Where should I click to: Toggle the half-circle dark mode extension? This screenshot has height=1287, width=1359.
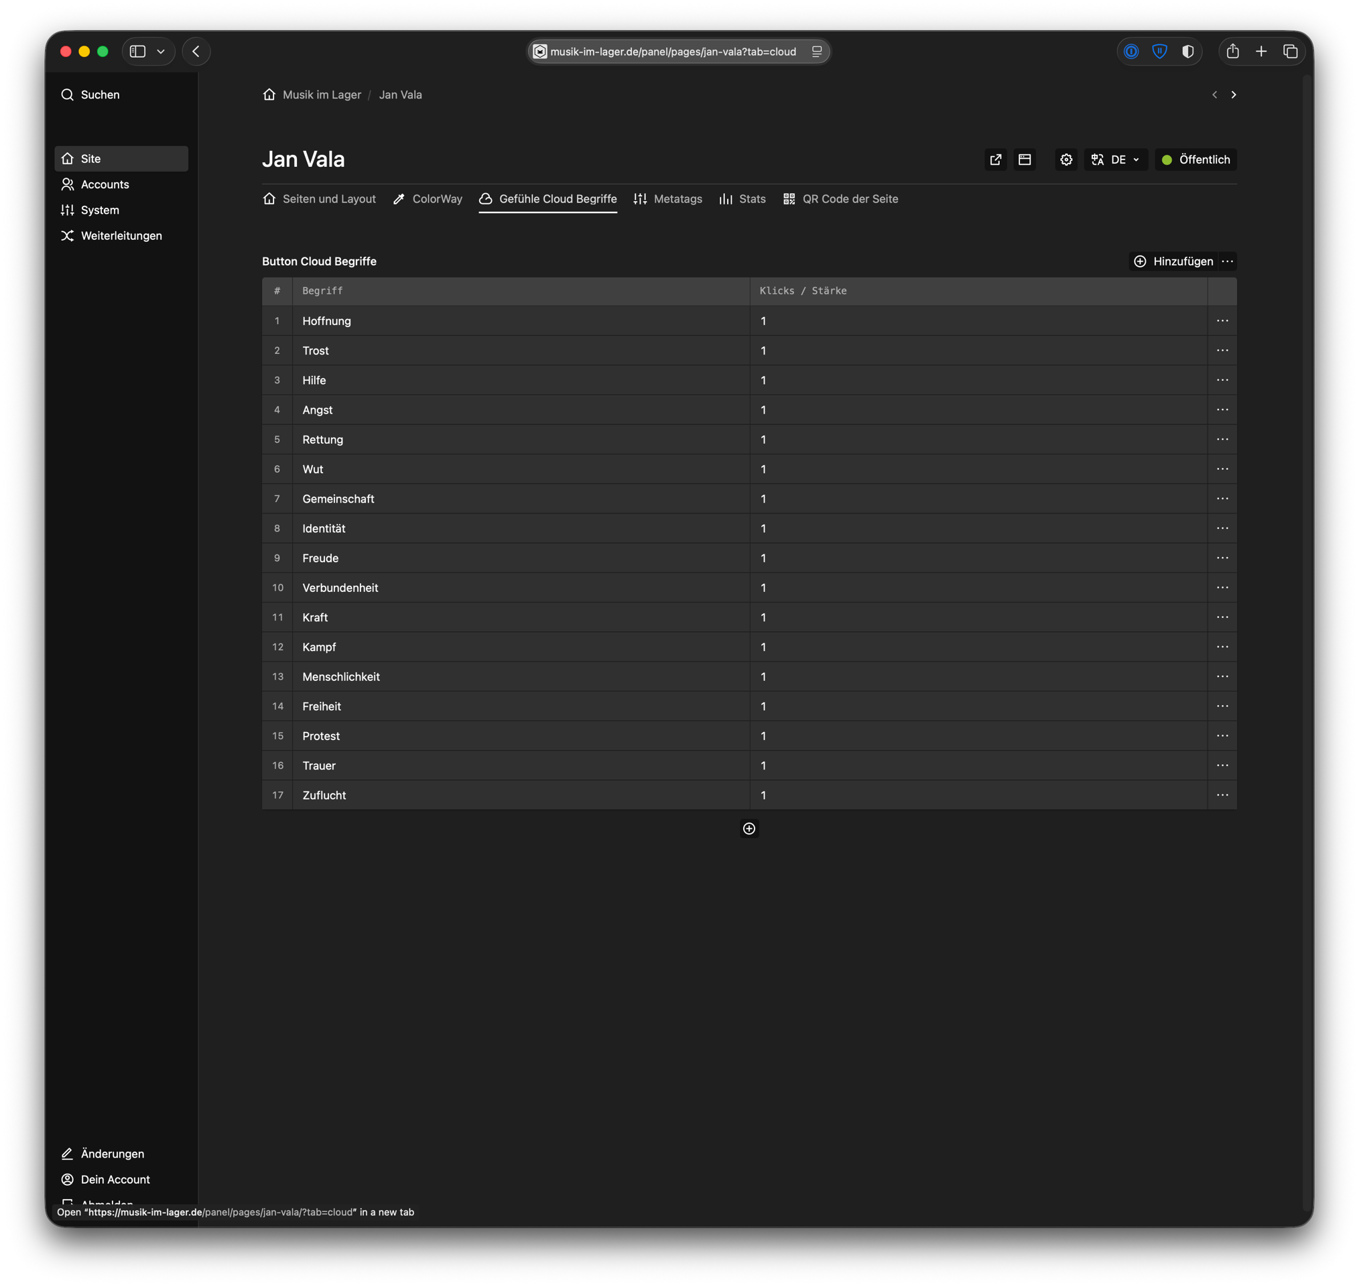tap(1187, 52)
